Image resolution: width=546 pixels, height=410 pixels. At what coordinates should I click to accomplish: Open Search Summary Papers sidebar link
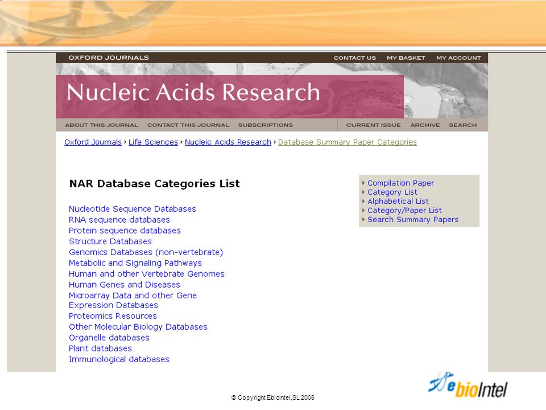pos(413,219)
